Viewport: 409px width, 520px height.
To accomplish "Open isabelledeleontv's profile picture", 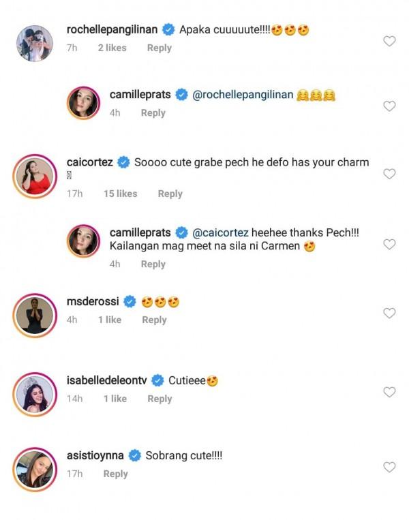I will click(x=34, y=393).
